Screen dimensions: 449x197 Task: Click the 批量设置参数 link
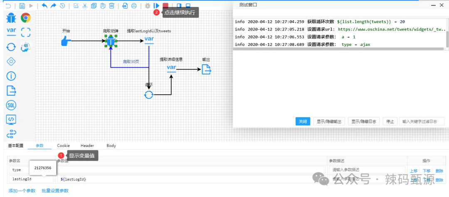[55, 190]
